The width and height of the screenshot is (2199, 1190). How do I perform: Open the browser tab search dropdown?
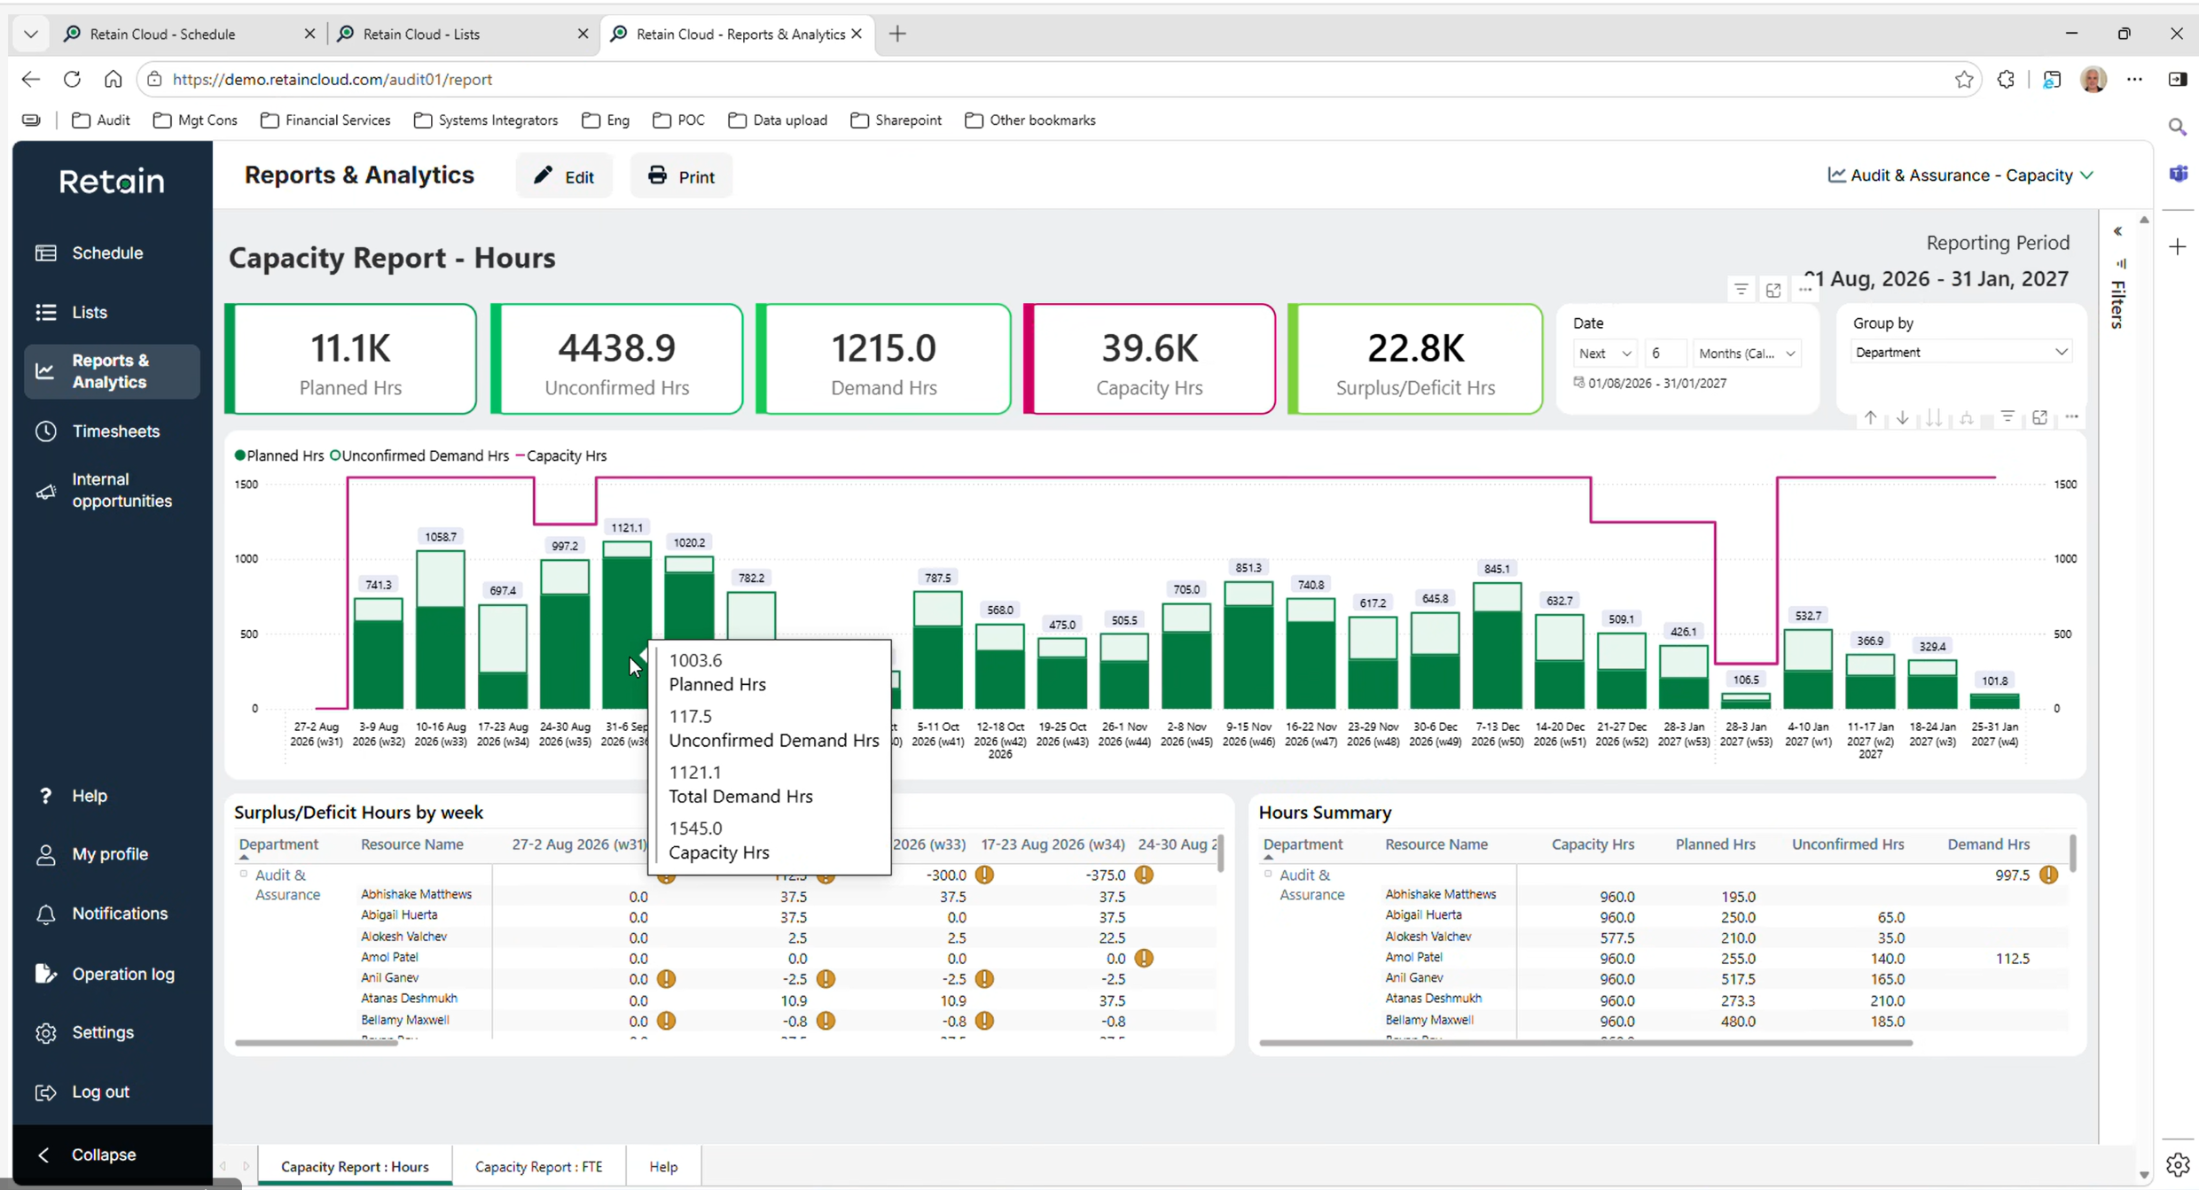point(30,34)
